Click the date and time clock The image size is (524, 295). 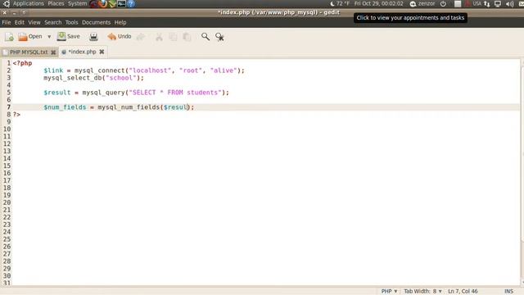[378, 3]
